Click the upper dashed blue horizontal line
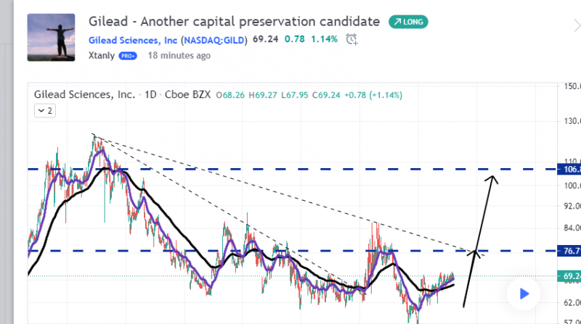581x324 pixels. [290, 169]
